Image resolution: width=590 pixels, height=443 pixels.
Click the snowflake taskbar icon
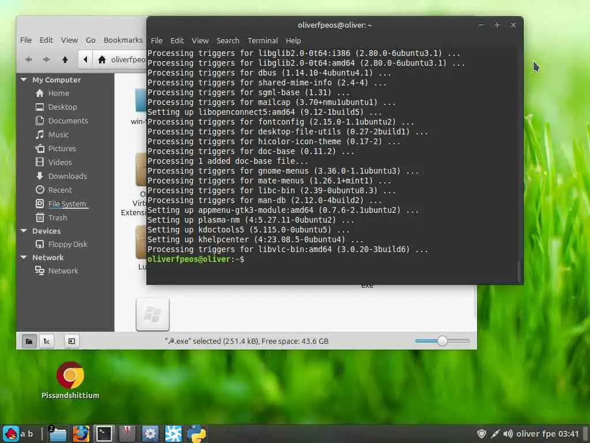click(173, 434)
